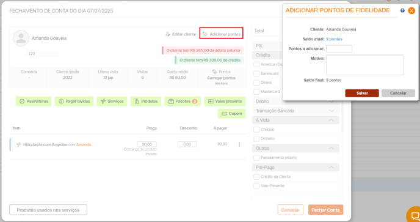Click the Cupom ticket button

coord(231,114)
